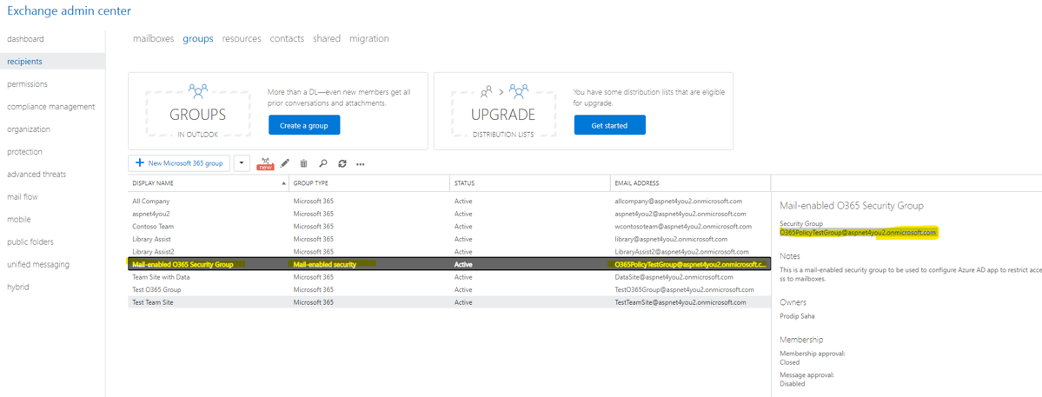Select Mail-enabled O365 Security Group row

(x=449, y=264)
